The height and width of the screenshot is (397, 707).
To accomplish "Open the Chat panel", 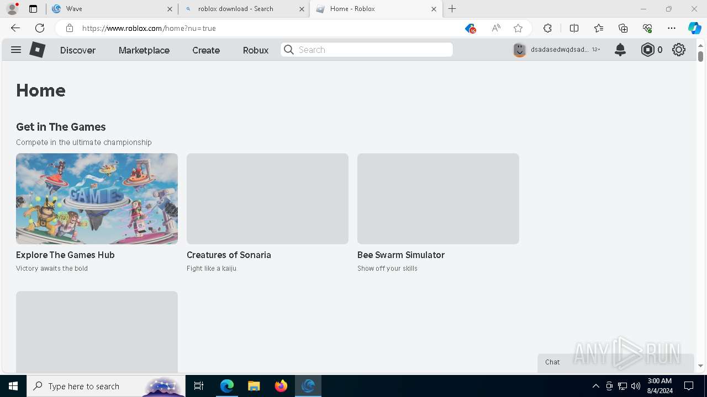I will pyautogui.click(x=615, y=362).
